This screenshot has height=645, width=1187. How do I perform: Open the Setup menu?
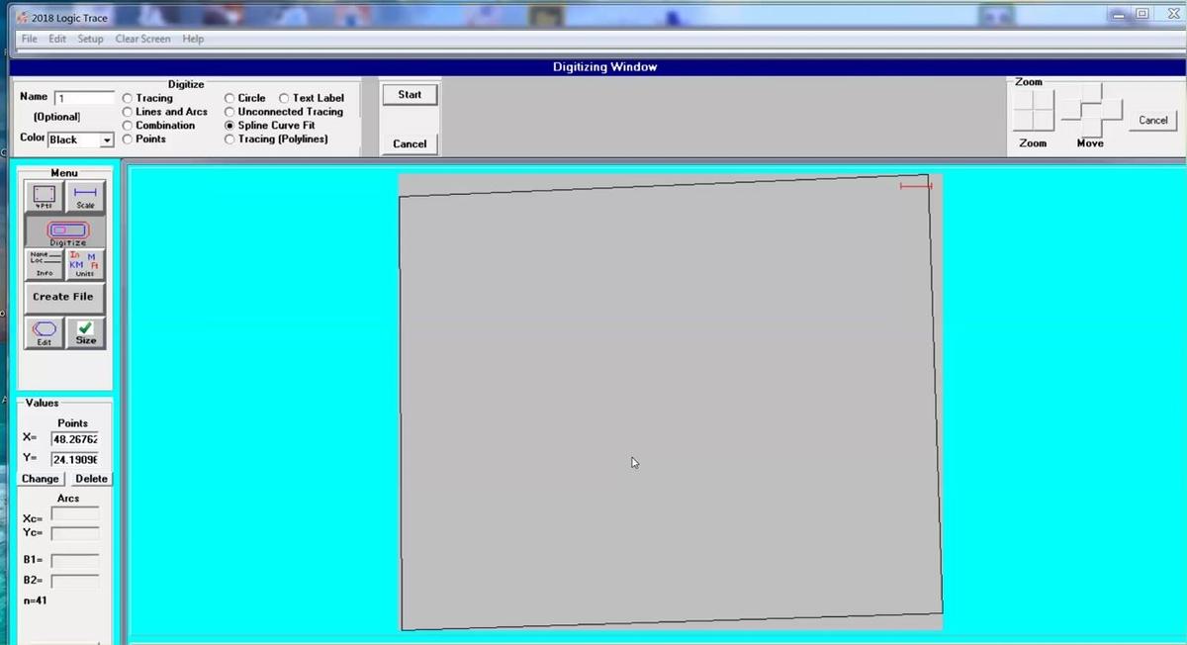pos(90,39)
